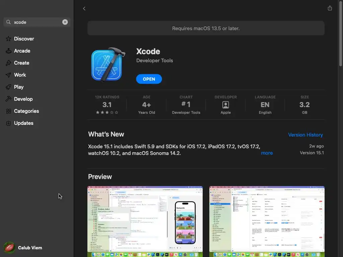Go to the Create section
The height and width of the screenshot is (257, 343).
coord(21,63)
